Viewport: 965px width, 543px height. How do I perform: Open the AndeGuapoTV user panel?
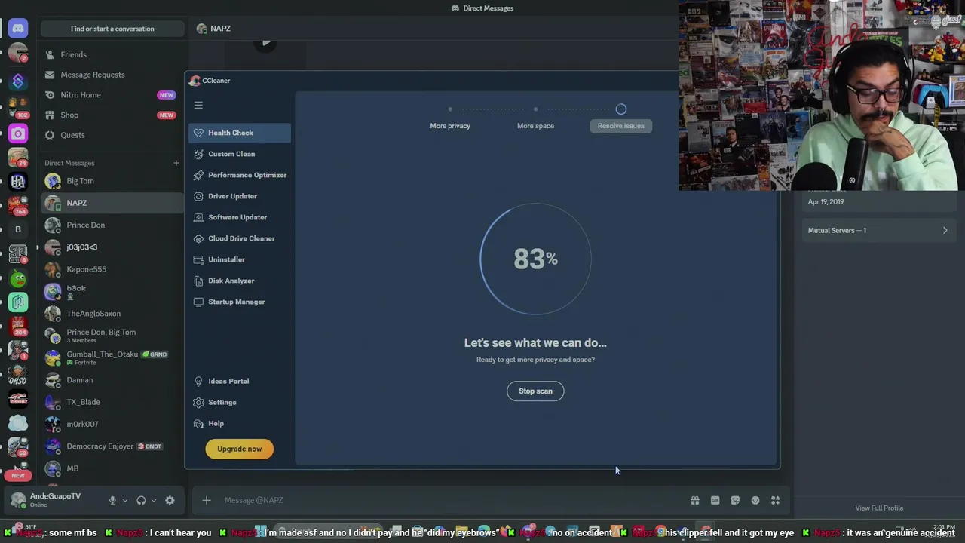54,500
